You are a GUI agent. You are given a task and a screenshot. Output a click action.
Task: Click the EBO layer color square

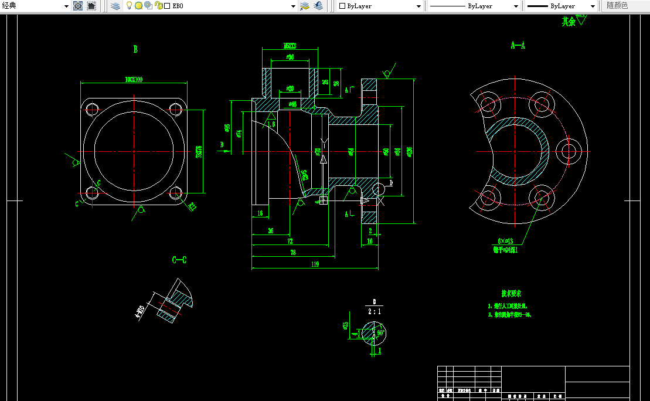(168, 6)
